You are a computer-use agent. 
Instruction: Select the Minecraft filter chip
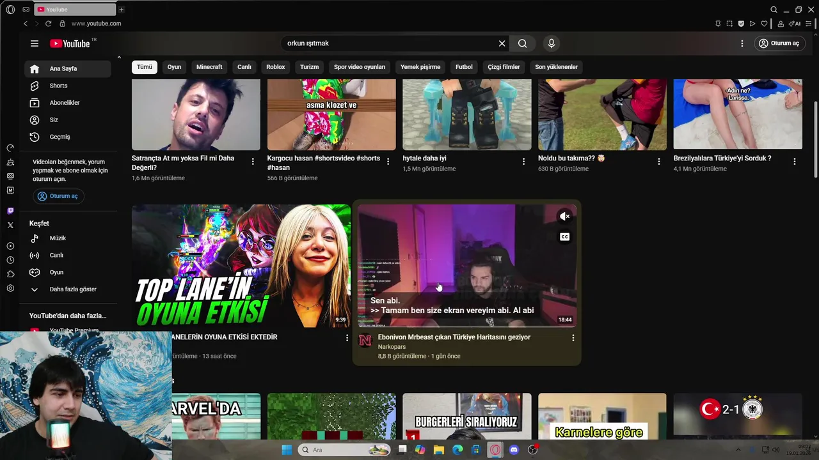[209, 67]
